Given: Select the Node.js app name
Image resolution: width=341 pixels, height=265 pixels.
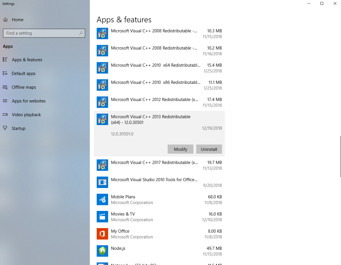Looking at the screenshot, I should 118,248.
